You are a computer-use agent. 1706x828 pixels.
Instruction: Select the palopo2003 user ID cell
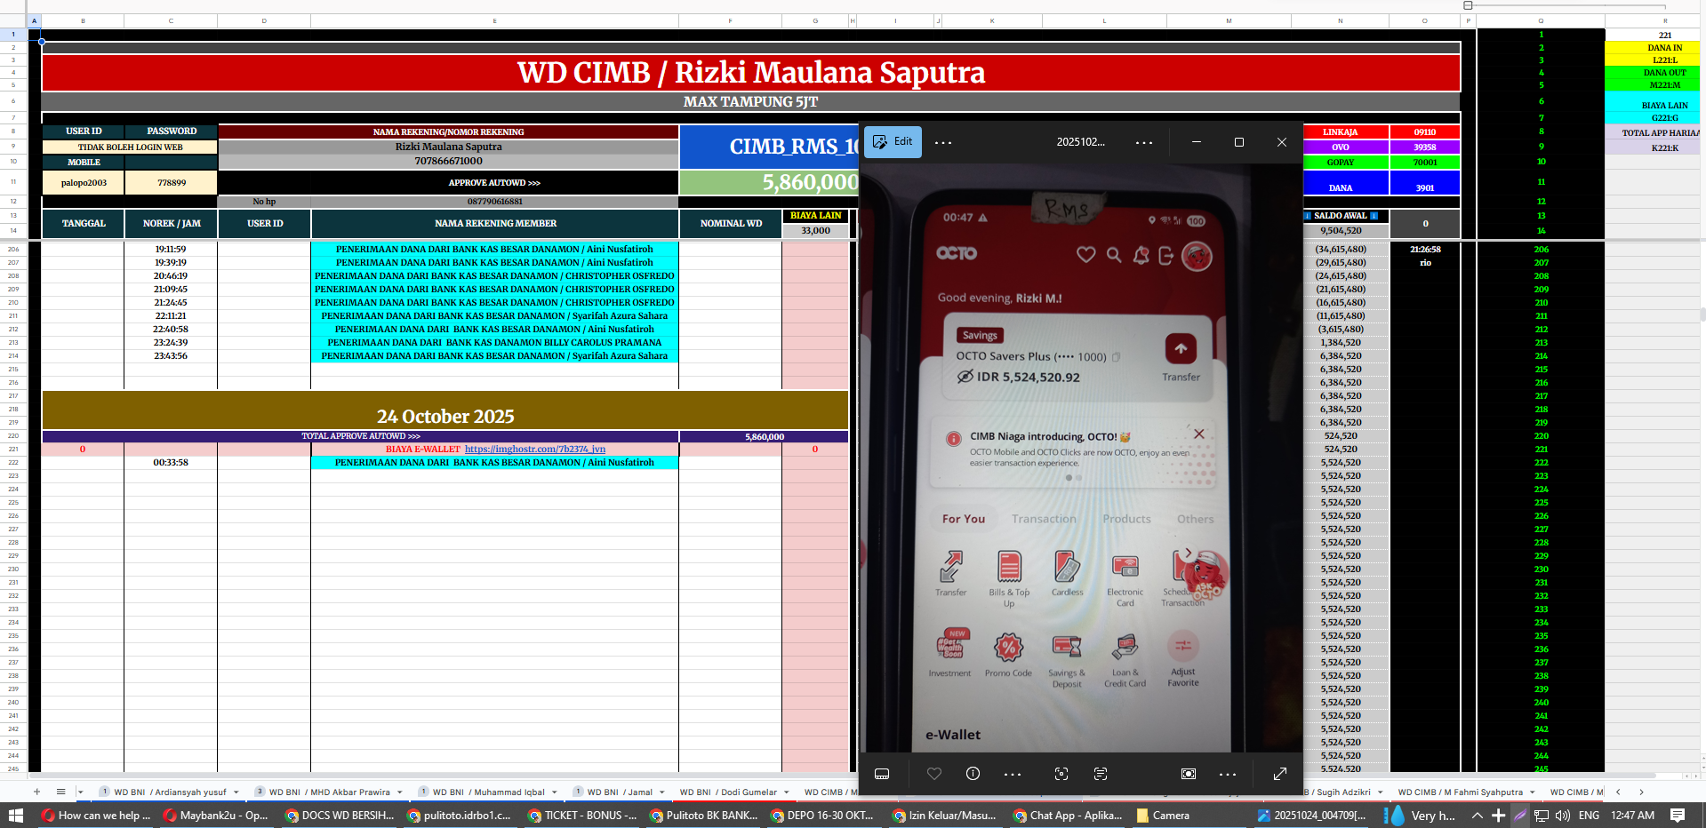coord(84,183)
